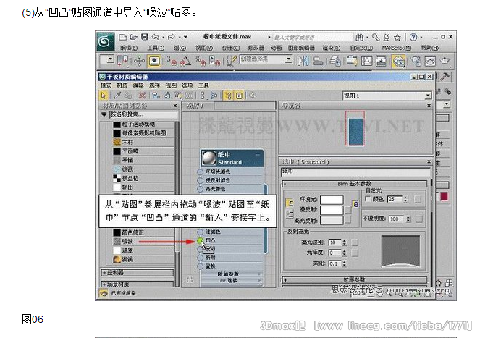Click the highlighted Material Editor icon
The width and height of the screenshot is (493, 338).
click(398, 61)
